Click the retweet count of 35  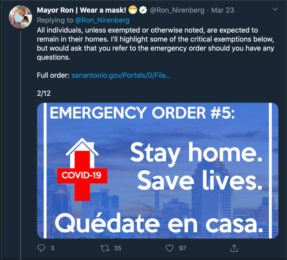(x=118, y=248)
